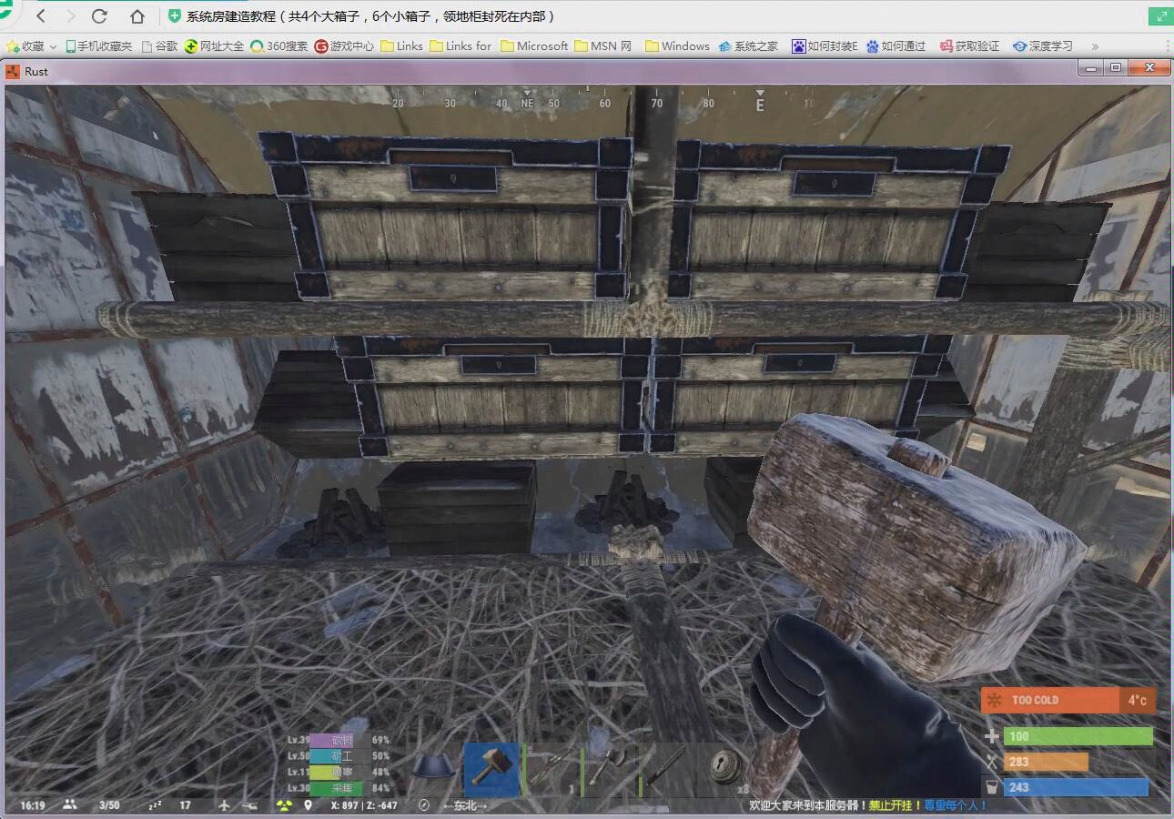This screenshot has height=819, width=1174.
Task: Open the 谷歌 bookmark
Action: point(160,45)
